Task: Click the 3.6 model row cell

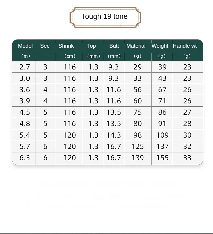Action: [x=25, y=90]
